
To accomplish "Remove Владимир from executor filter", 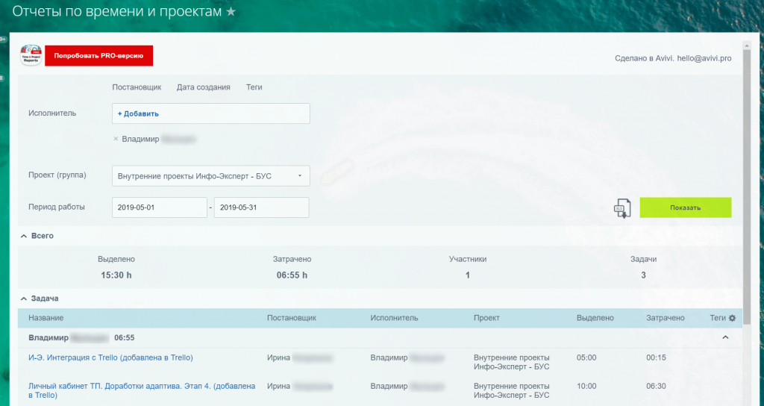I will [116, 139].
